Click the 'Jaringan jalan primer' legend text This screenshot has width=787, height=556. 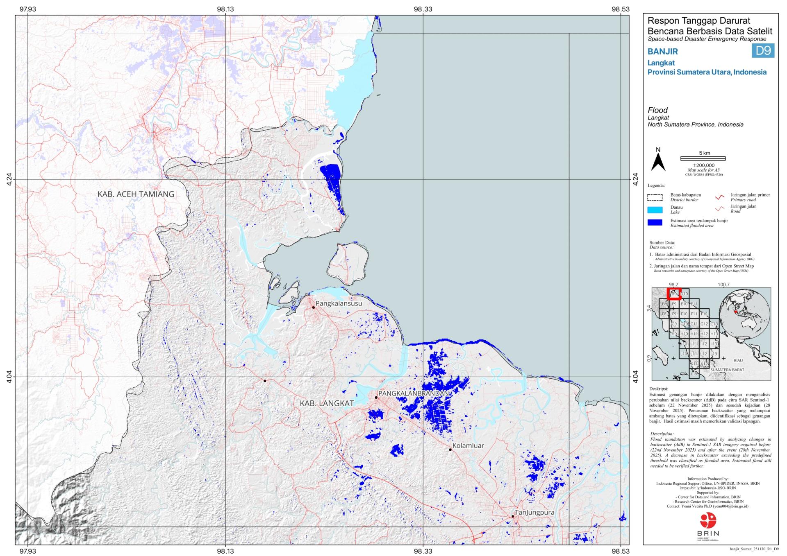[750, 195]
